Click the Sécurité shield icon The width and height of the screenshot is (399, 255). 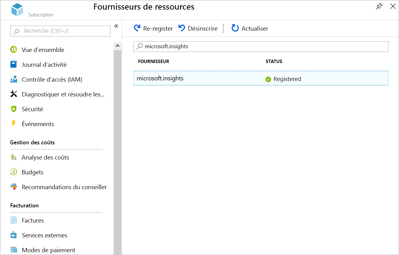[x=14, y=109]
